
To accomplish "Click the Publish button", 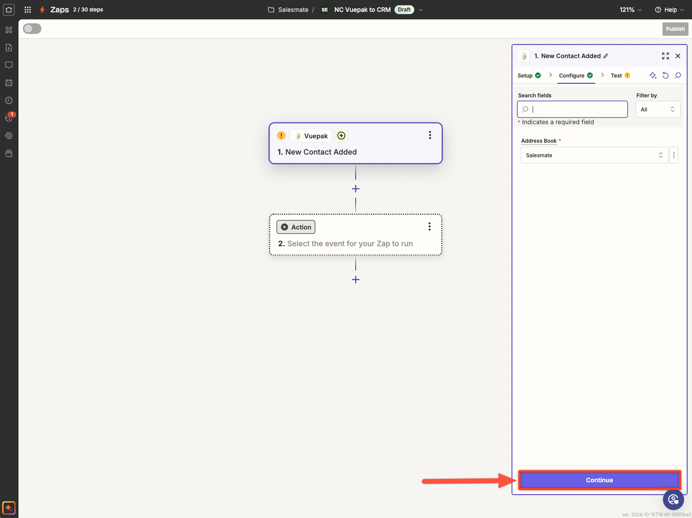I will click(x=675, y=29).
